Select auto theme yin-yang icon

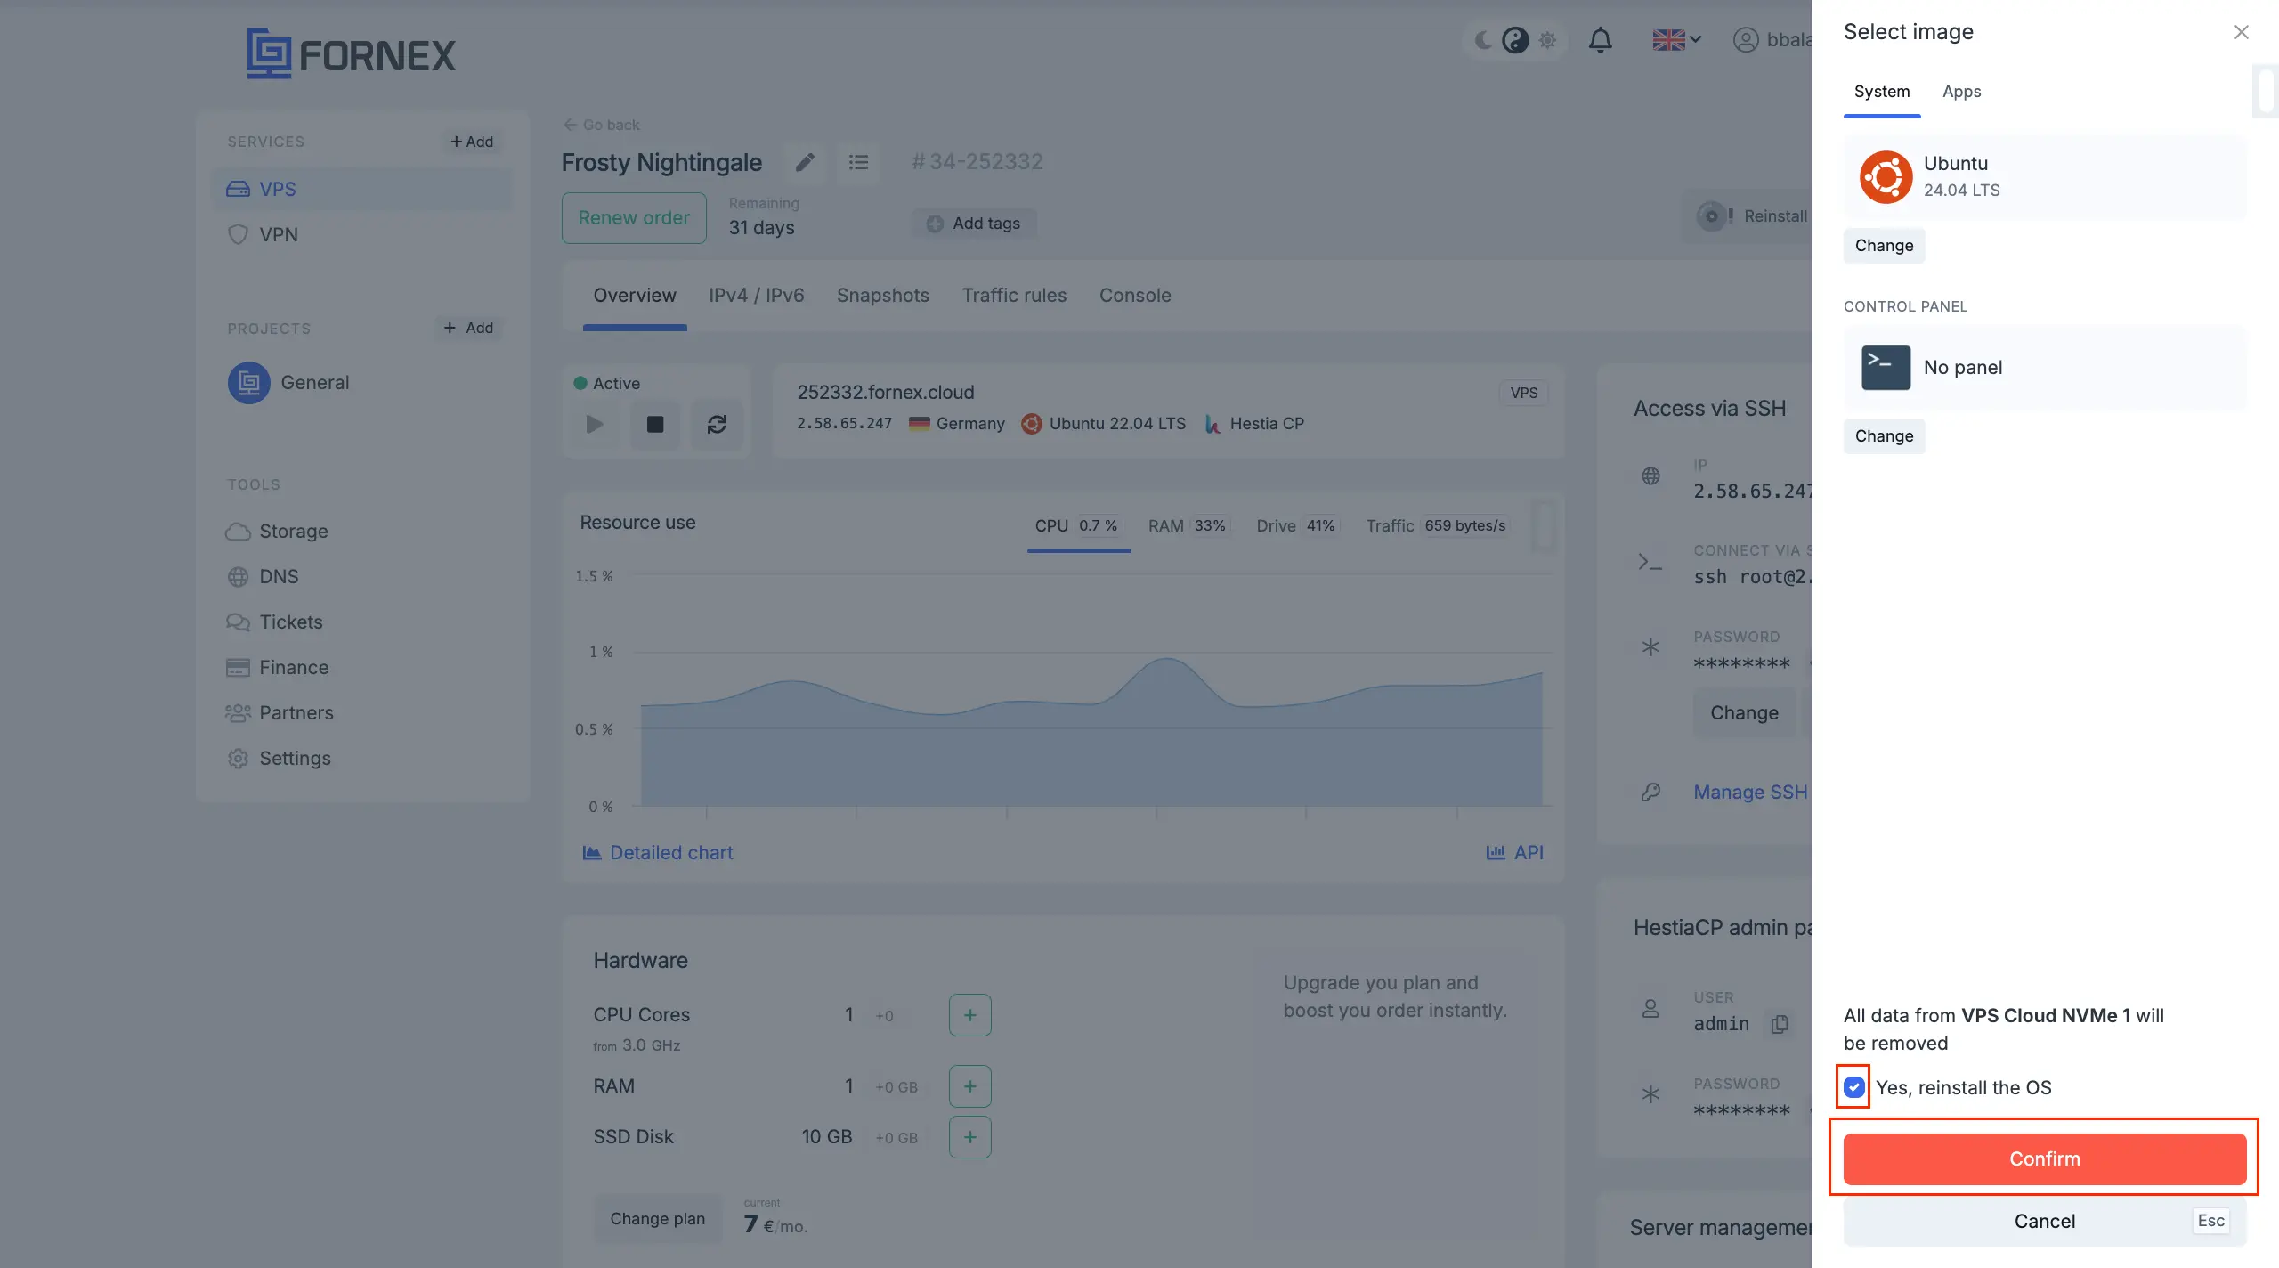pyautogui.click(x=1515, y=40)
